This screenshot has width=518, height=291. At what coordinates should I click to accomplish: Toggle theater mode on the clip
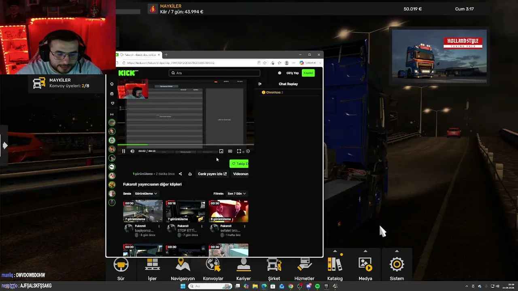230,151
